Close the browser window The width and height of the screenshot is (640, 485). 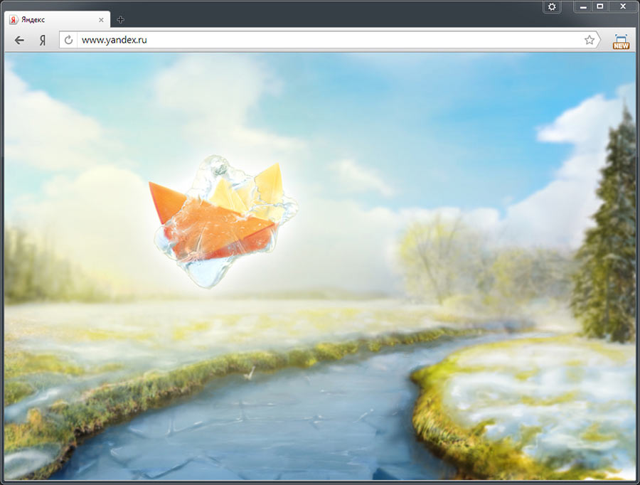622,6
